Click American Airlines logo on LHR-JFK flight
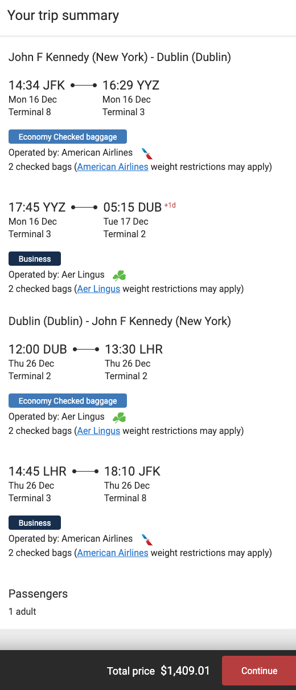296x690 pixels. coord(147,539)
